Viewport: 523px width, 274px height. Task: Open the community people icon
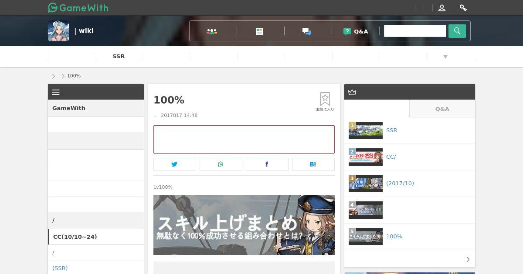[x=212, y=31]
